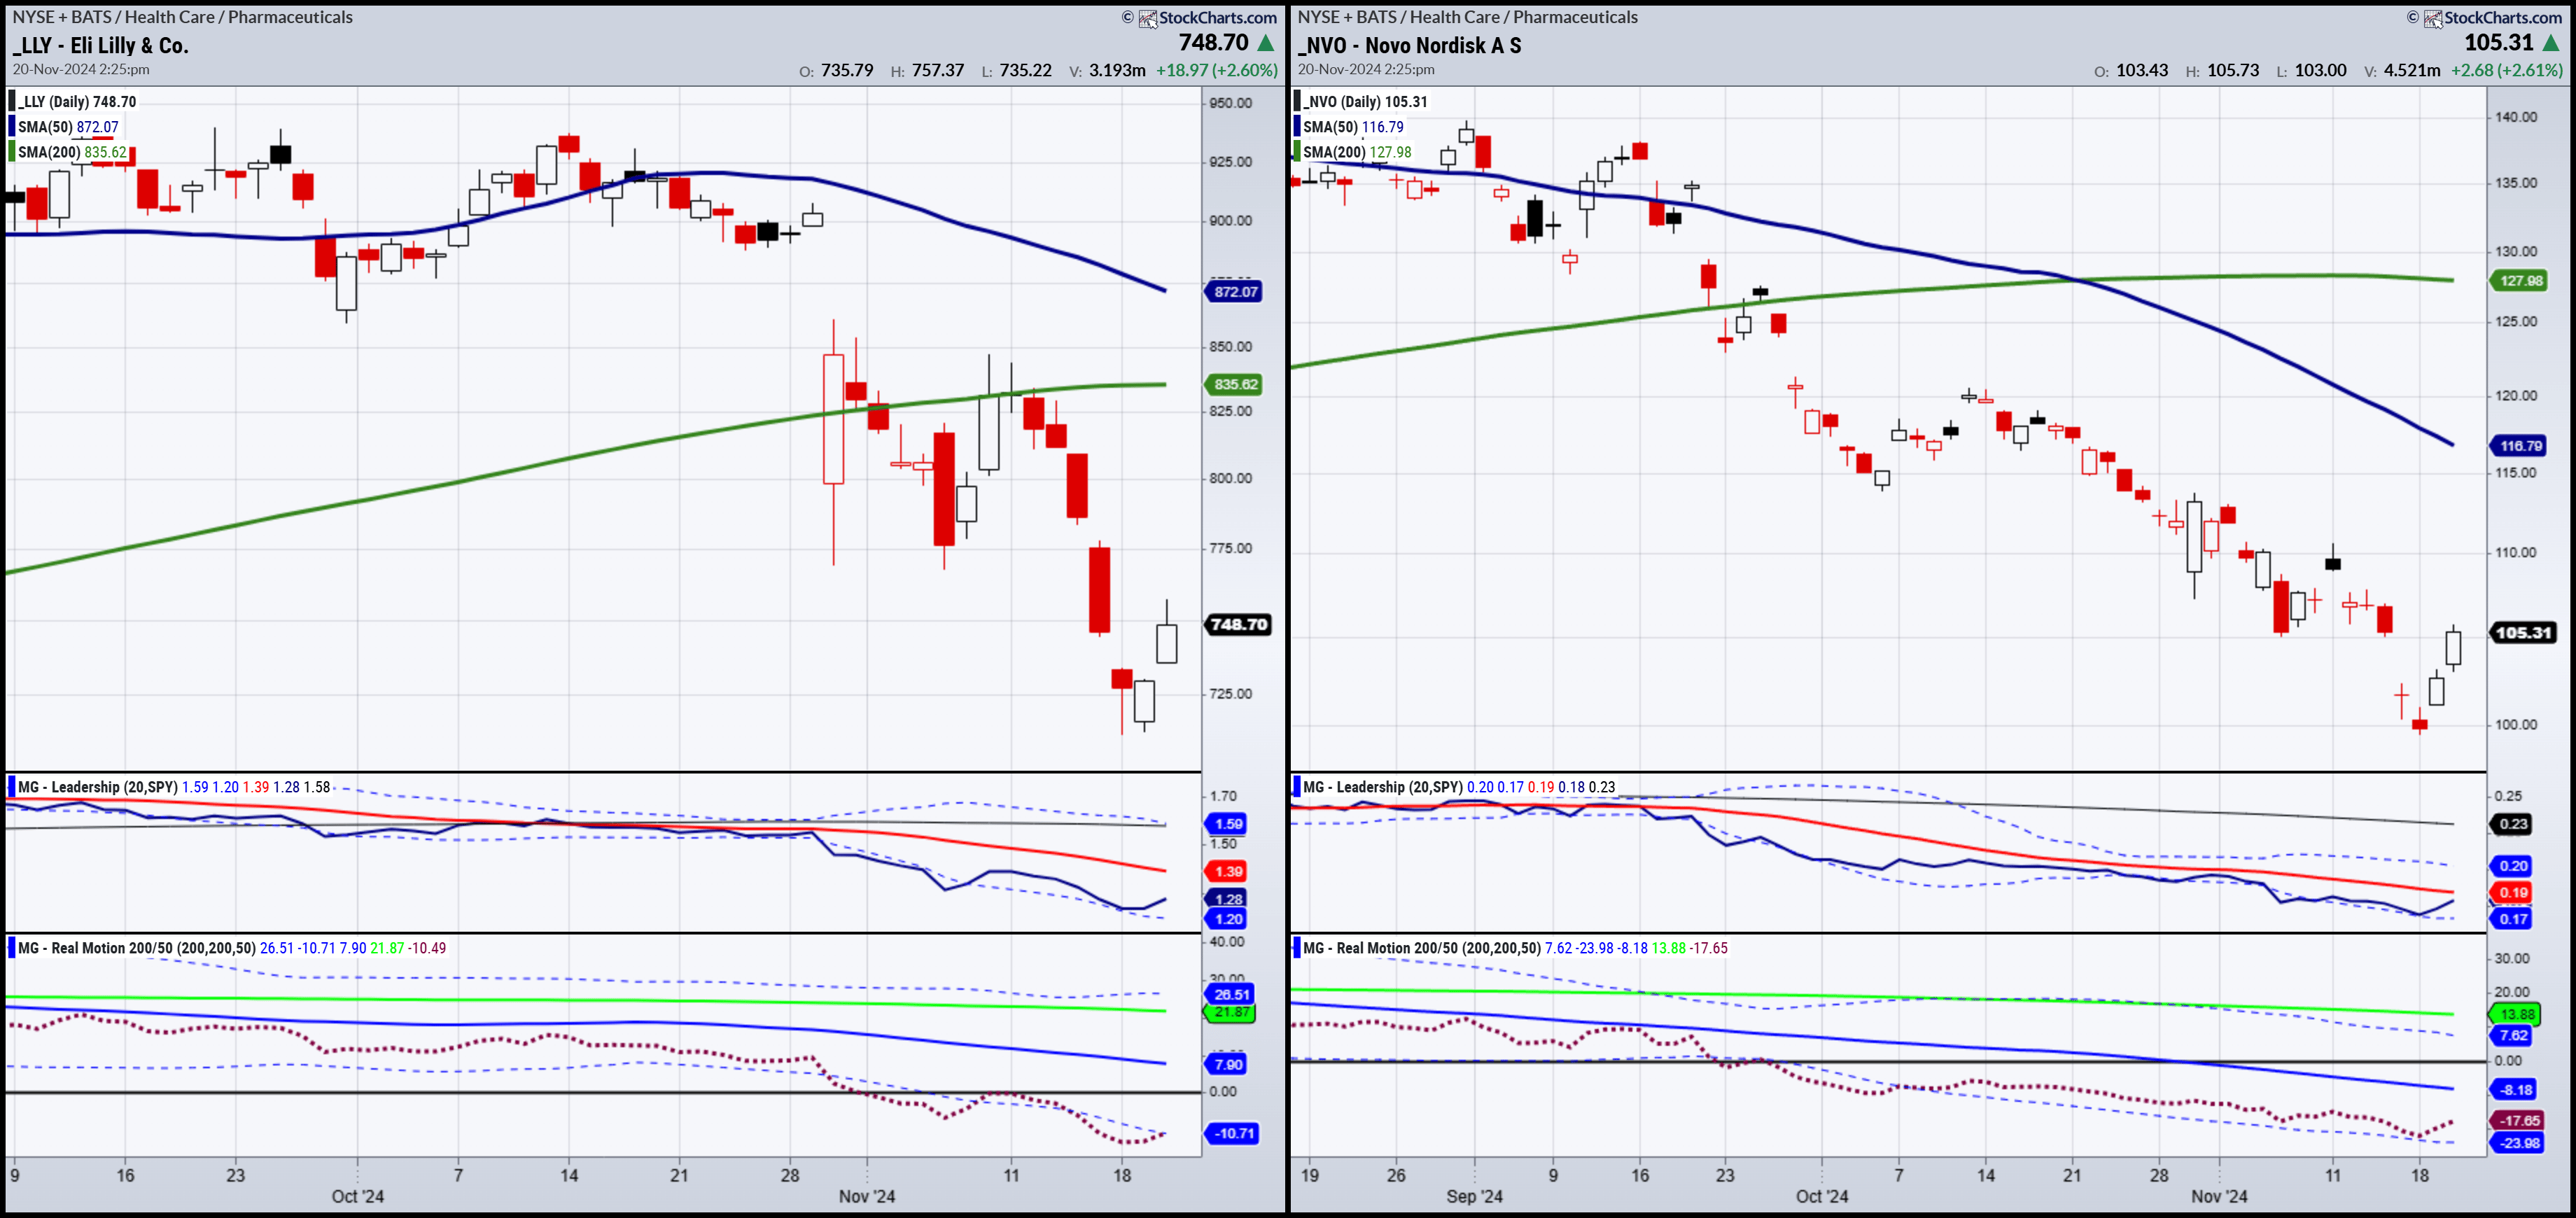Click the 140.00 gridline label on NVO price axis
This screenshot has width=2576, height=1218.
2516,117
